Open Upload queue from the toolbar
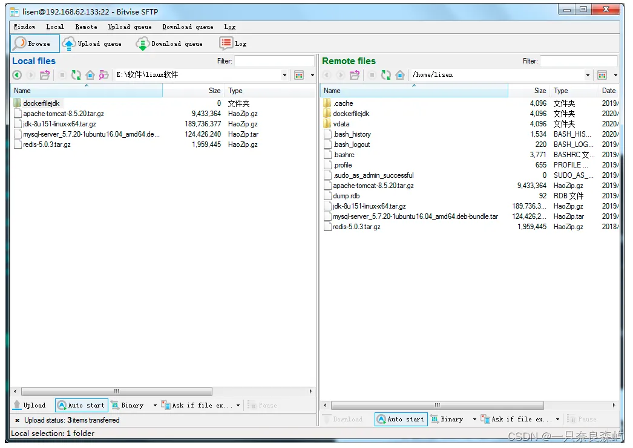Screen dimensions: 633x448 coord(92,44)
